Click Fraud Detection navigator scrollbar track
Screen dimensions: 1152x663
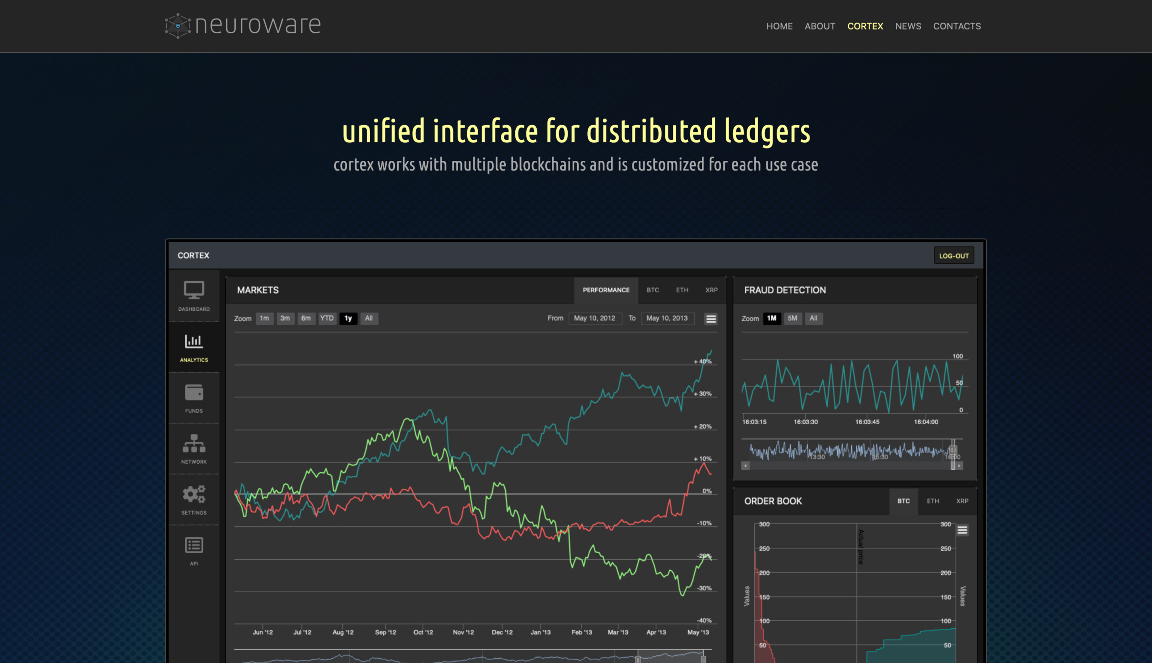click(849, 466)
